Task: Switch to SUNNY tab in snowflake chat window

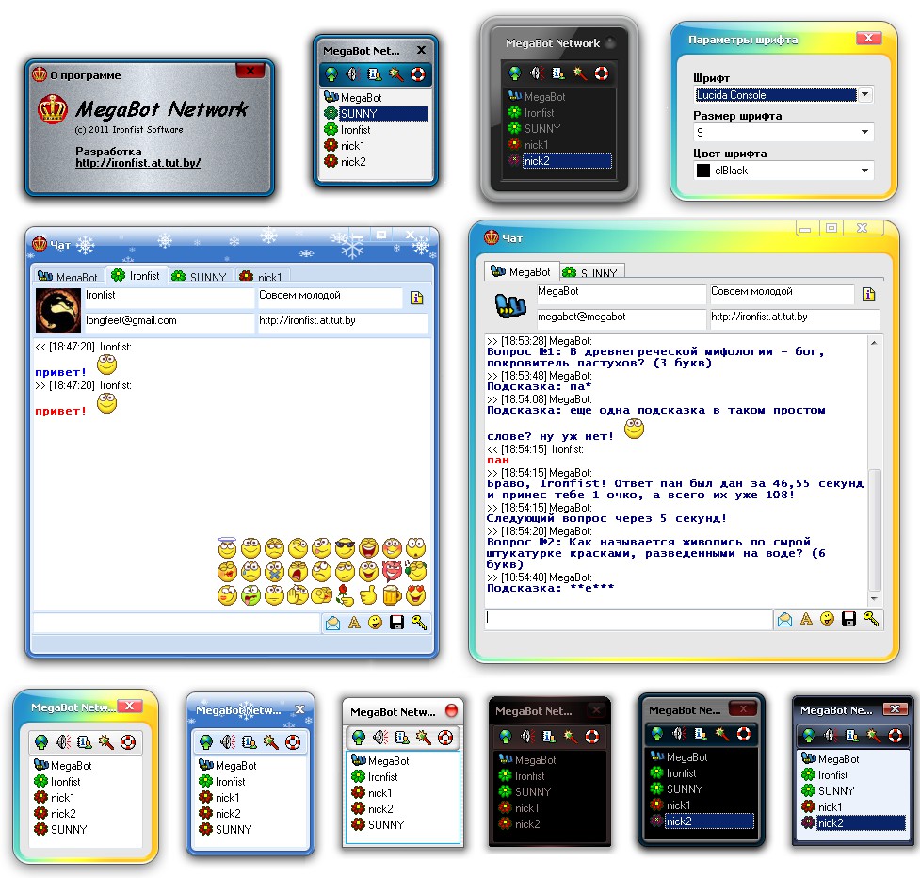Action: click(x=200, y=276)
